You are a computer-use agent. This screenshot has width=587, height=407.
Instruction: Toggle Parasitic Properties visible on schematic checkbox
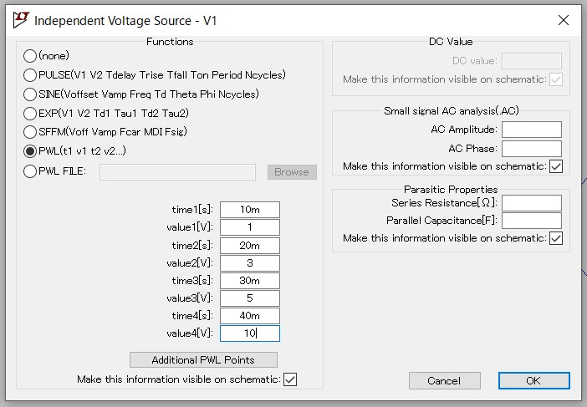tap(556, 238)
